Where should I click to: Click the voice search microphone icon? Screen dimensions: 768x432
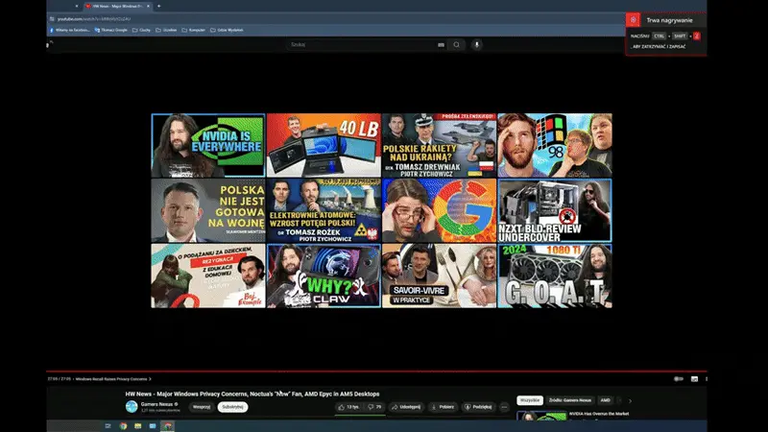point(477,44)
